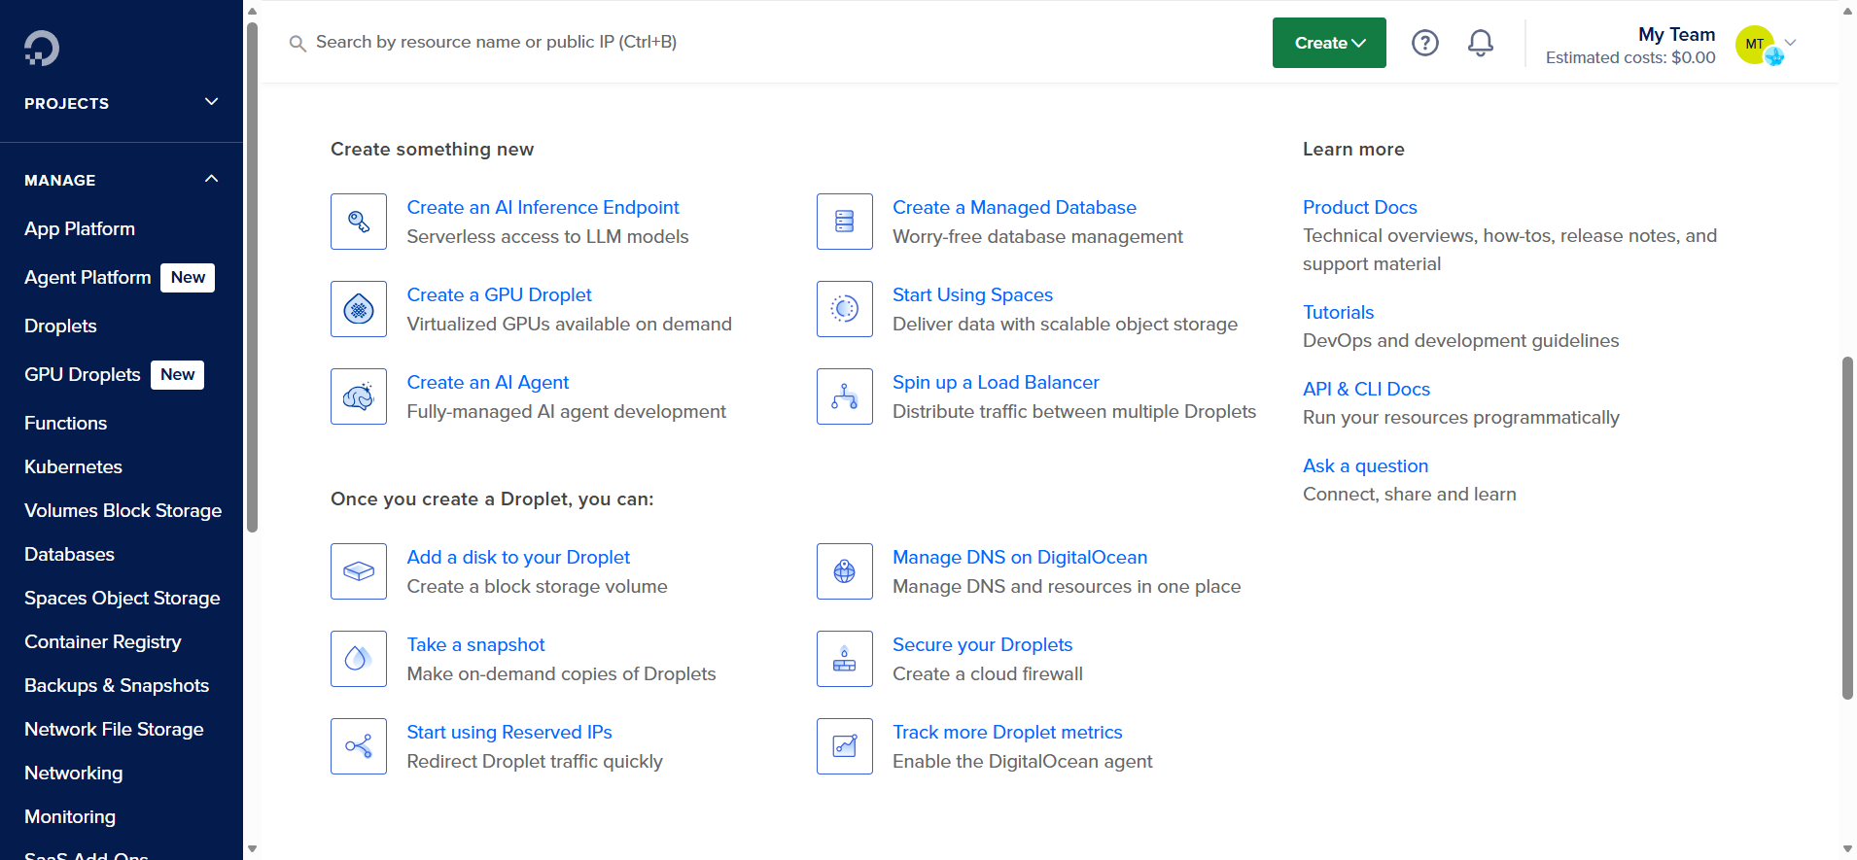Open App Platform in sidebar

tap(80, 228)
